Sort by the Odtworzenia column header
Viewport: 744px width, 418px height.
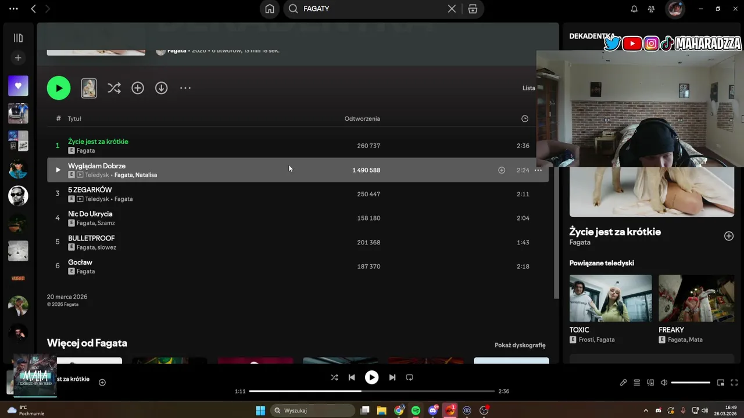click(362, 118)
